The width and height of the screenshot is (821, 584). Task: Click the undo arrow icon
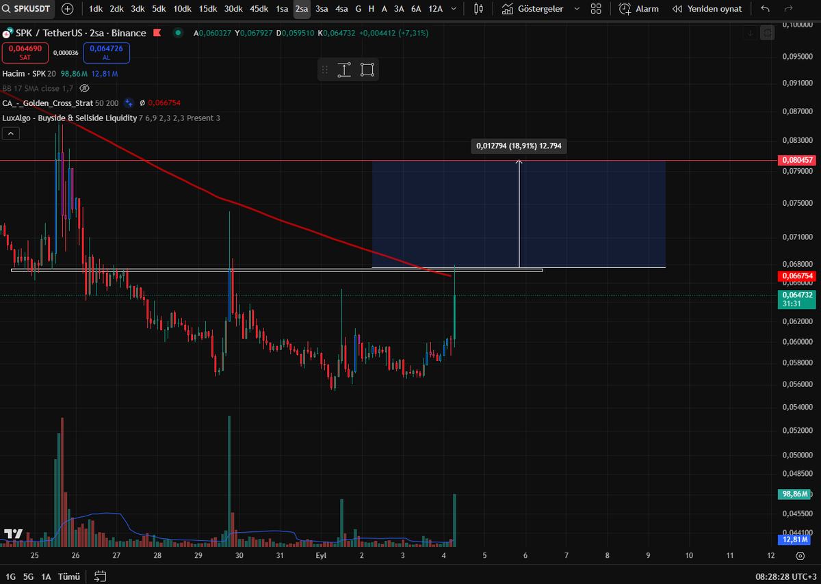click(x=765, y=9)
